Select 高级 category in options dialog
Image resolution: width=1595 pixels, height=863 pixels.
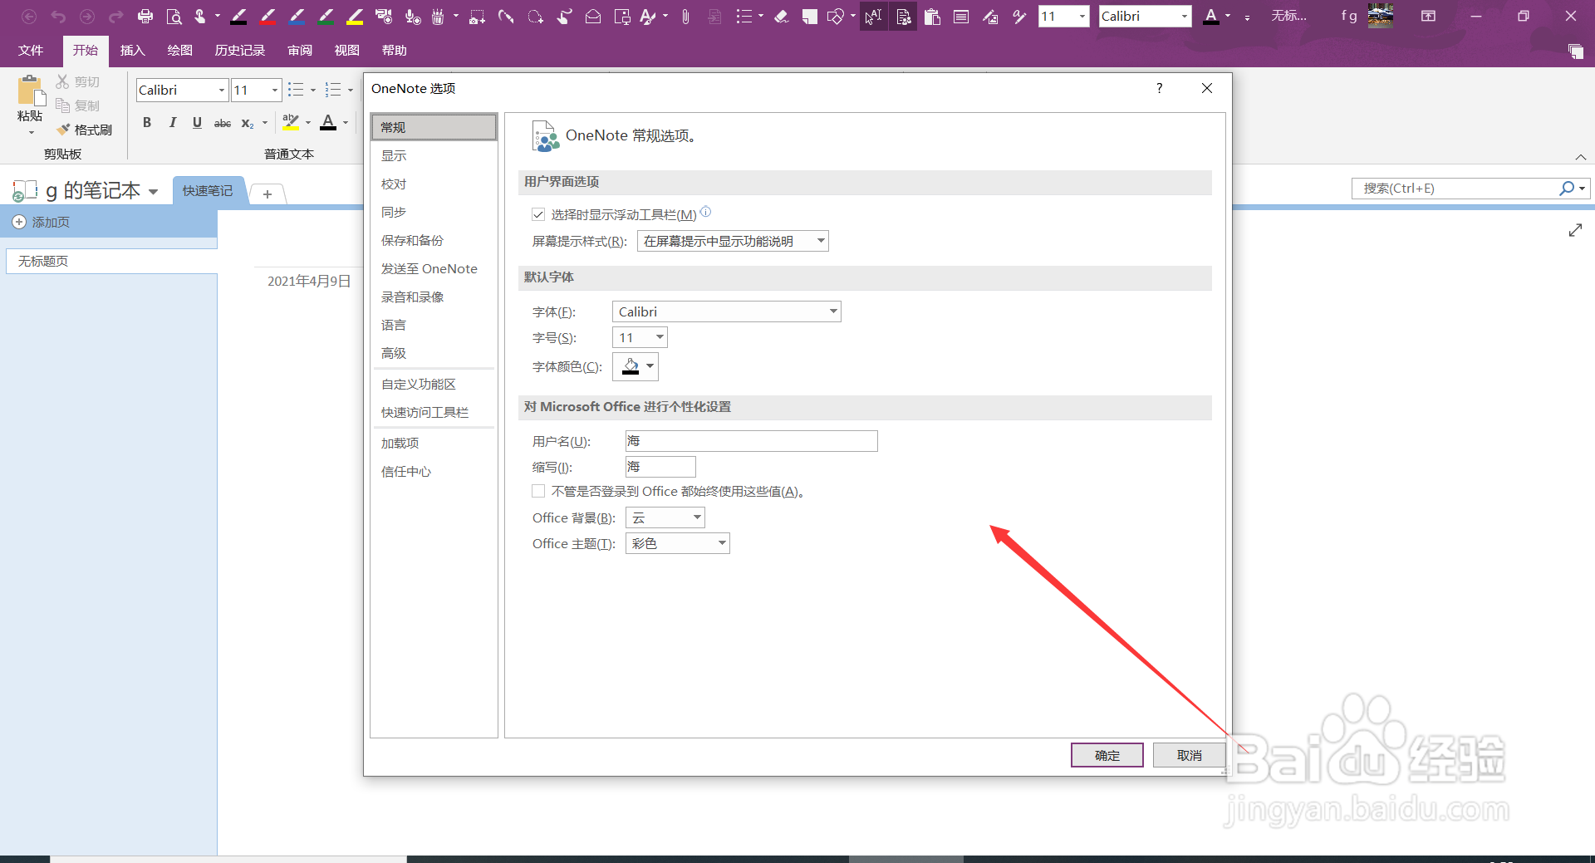434,353
